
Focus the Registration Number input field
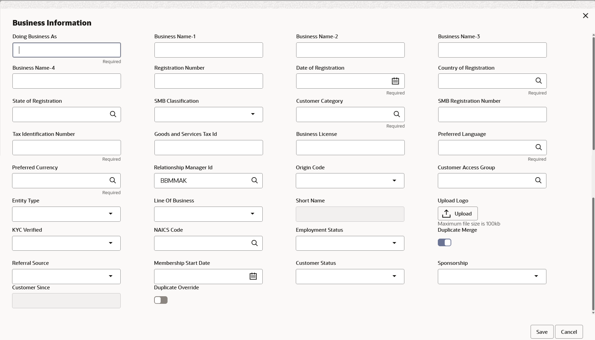coord(208,81)
